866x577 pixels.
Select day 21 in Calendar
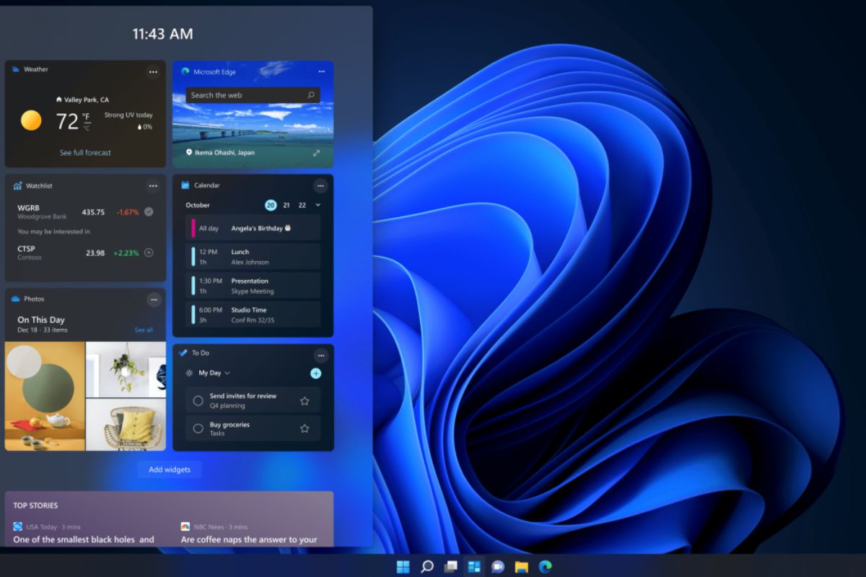point(287,206)
